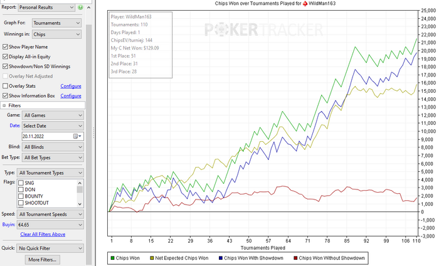The height and width of the screenshot is (266, 439).
Task: Open the Winnings in Chips dropdown
Action: (57, 35)
